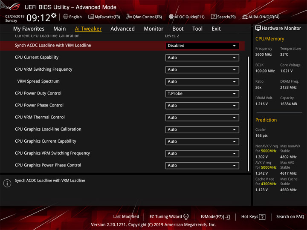Screen dimensions: 307x230
Task: Expand CPU Current Capability dropdown
Action: coord(202,57)
